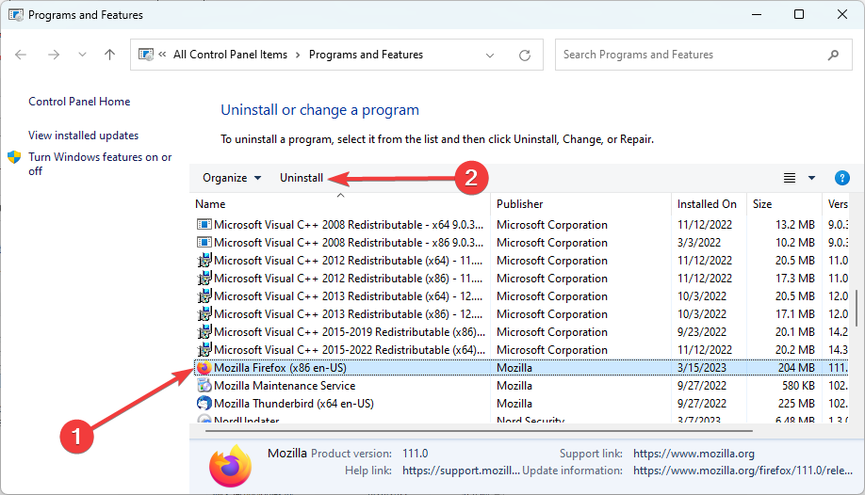The width and height of the screenshot is (865, 495).
Task: Open Turn Windows features on or off
Action: coord(100,164)
